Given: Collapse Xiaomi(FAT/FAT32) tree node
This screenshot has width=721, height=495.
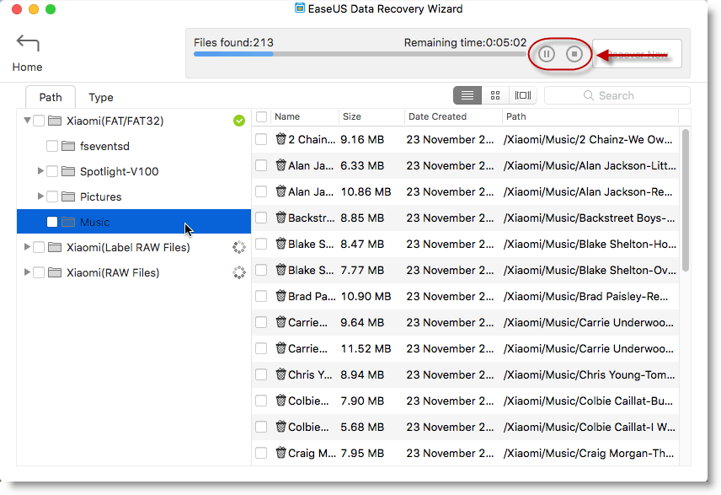Looking at the screenshot, I should pos(27,121).
